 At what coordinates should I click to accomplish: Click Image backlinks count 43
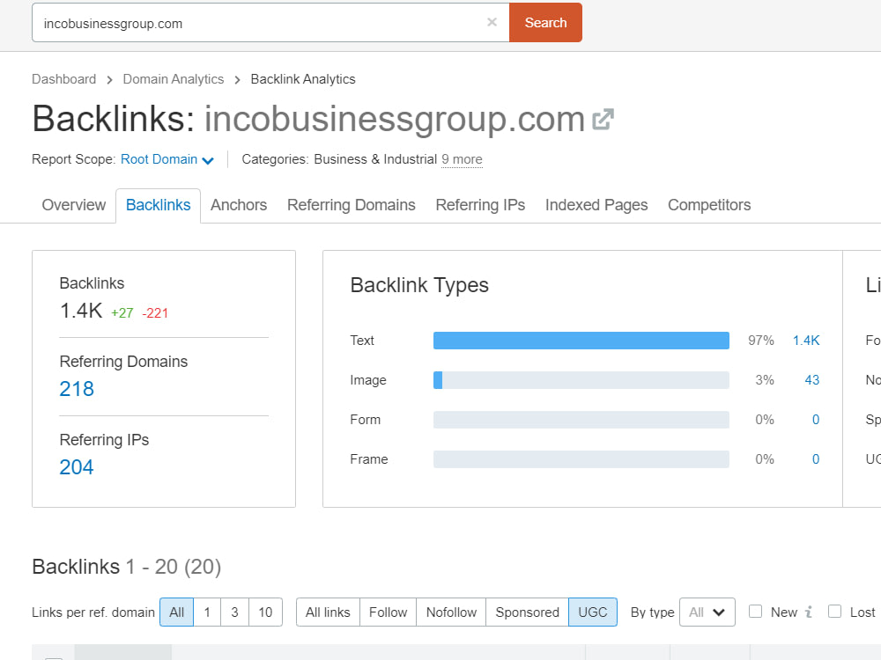812,380
